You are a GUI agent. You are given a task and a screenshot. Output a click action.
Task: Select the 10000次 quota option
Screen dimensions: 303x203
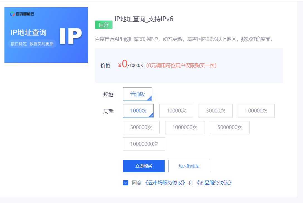click(176, 111)
